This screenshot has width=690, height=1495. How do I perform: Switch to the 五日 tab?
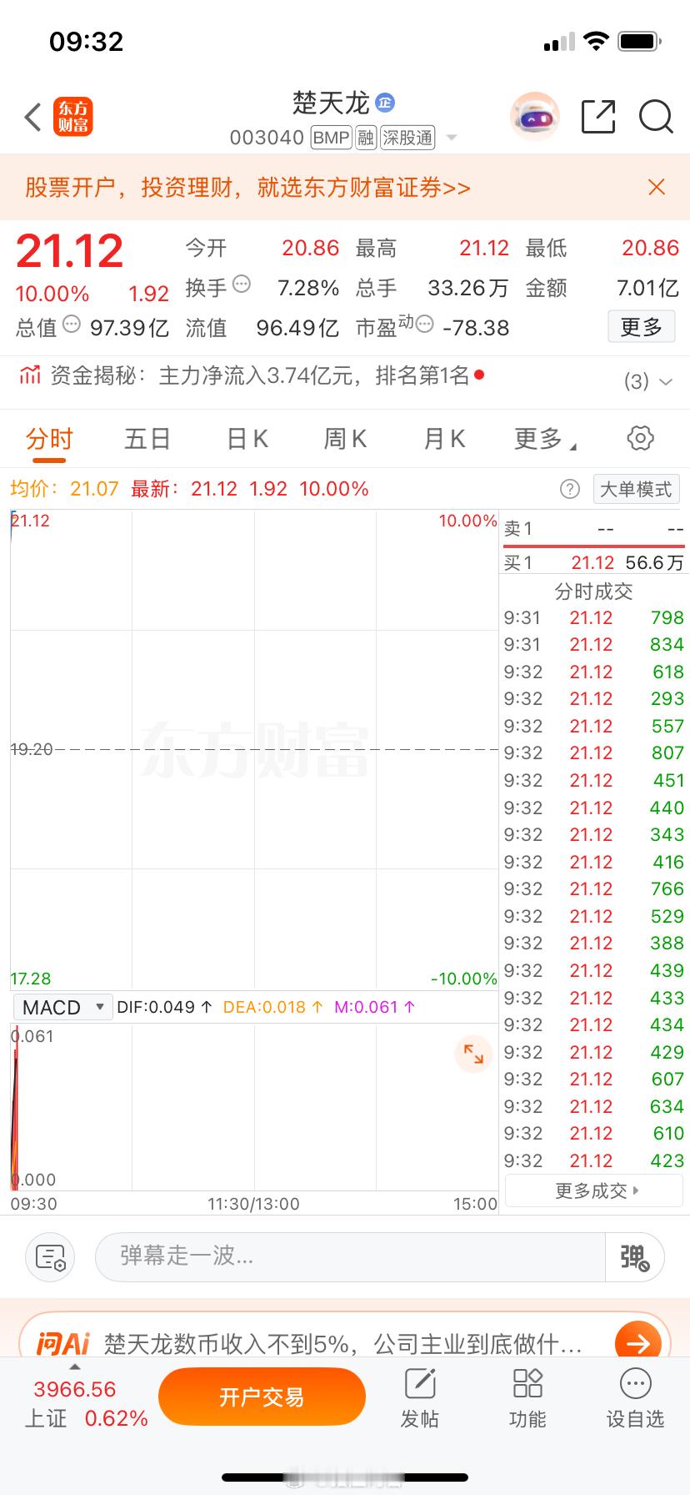point(147,439)
